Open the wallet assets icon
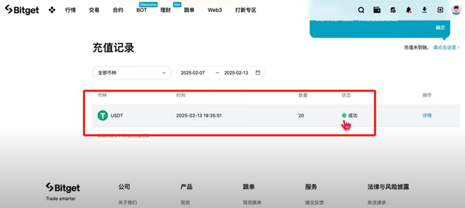The height and width of the screenshot is (208, 465). coord(377,10)
